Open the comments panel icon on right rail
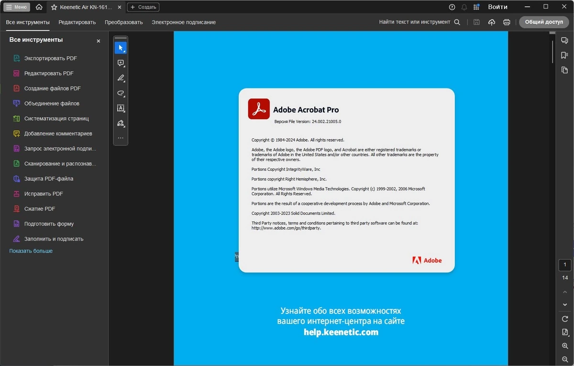The width and height of the screenshot is (574, 366). tap(565, 41)
